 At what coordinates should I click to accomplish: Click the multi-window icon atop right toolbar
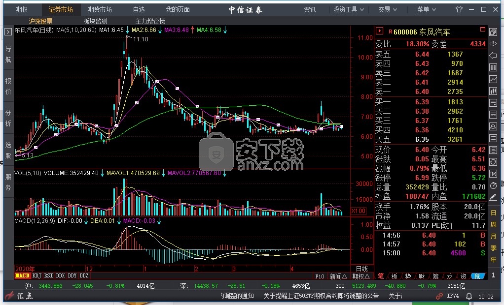pyautogui.click(x=493, y=32)
